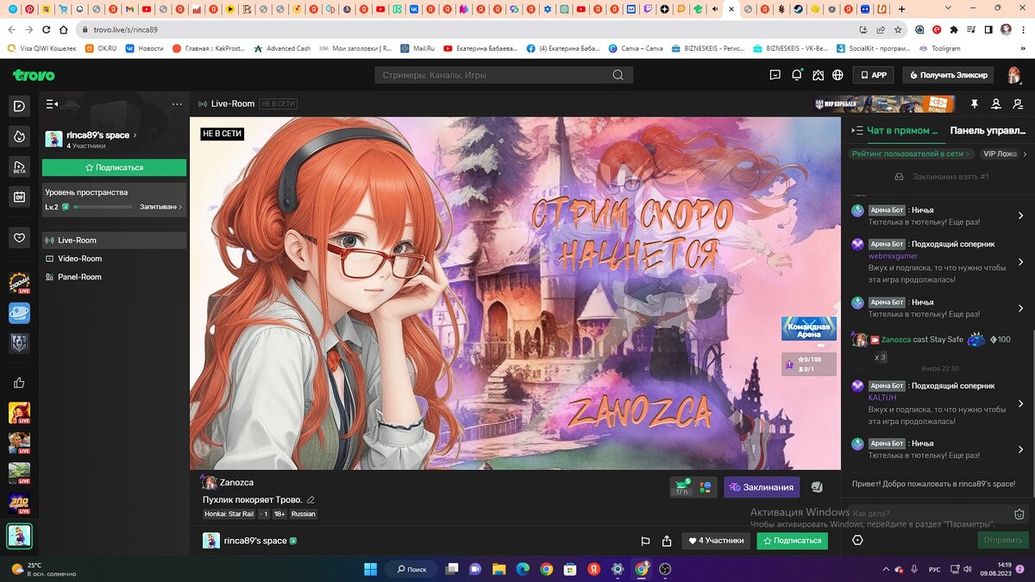This screenshot has height=582, width=1035.
Task: Open Заклинания spells button
Action: pyautogui.click(x=762, y=487)
